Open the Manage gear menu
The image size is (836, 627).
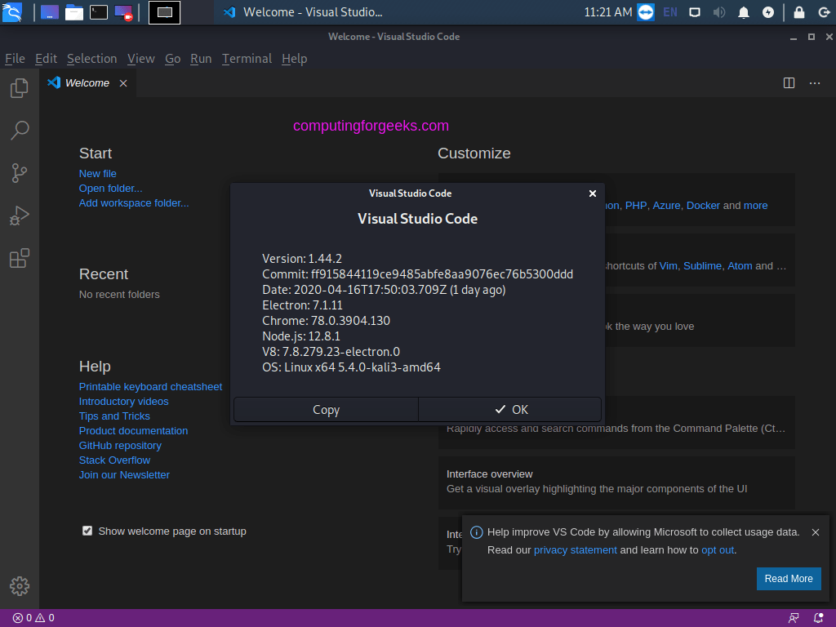(x=19, y=585)
